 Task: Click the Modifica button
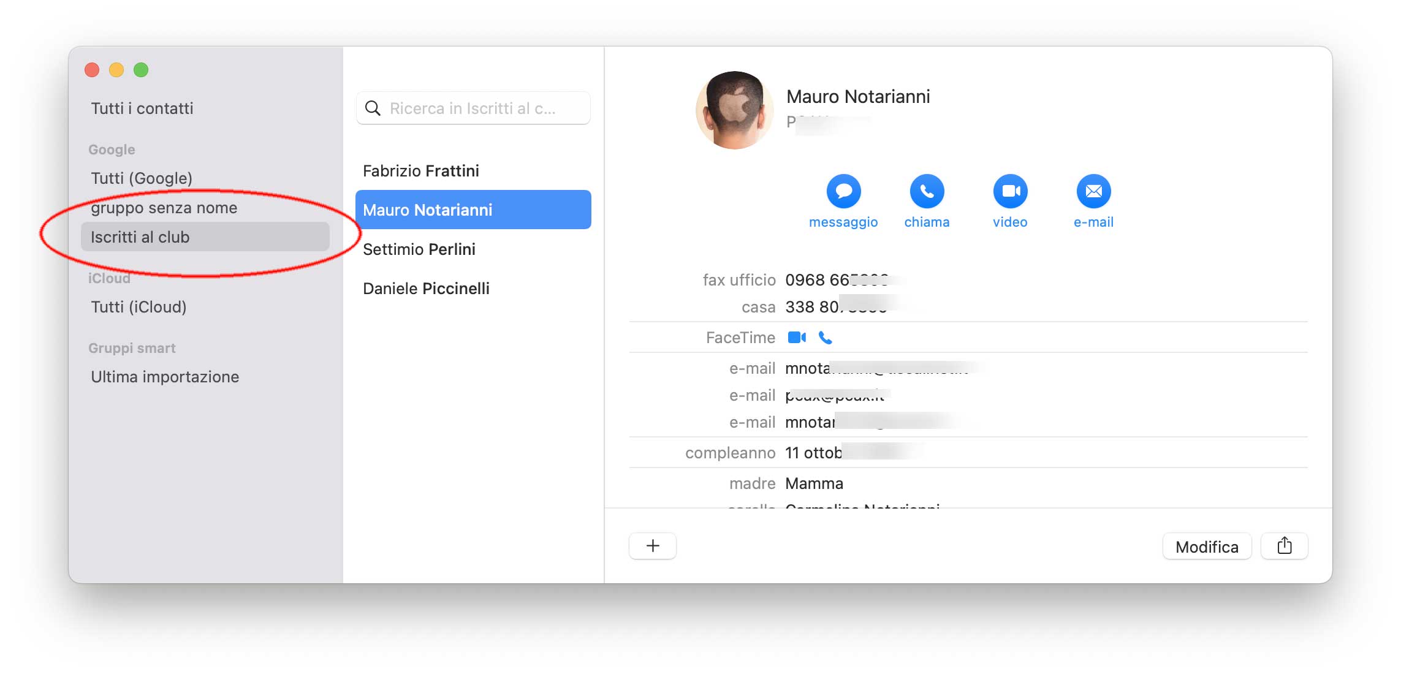tap(1206, 547)
